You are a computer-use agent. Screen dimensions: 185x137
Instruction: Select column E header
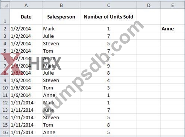[172, 5]
